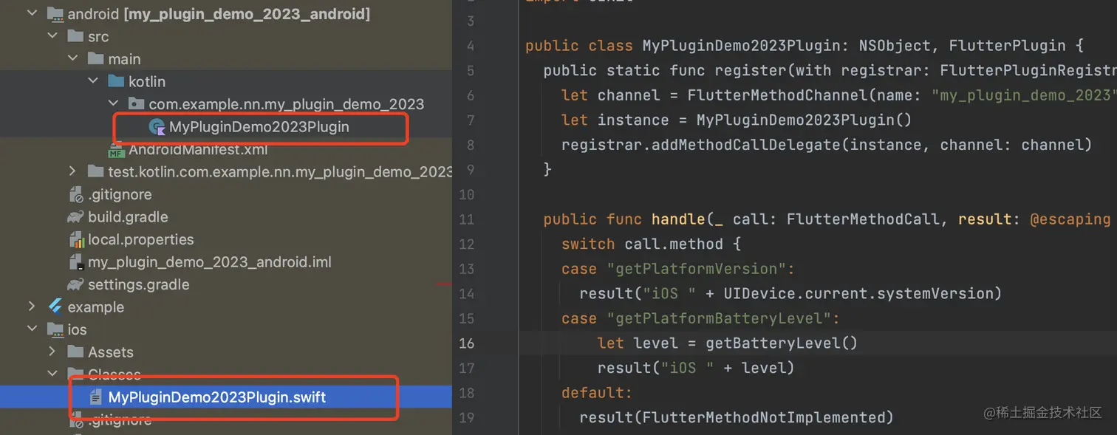Viewport: 1117px width, 435px height.
Task: Click the android module folder icon
Action: 55,13
